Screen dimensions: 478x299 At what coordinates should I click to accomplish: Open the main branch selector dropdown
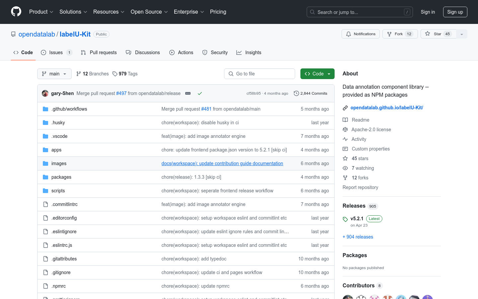[54, 74]
